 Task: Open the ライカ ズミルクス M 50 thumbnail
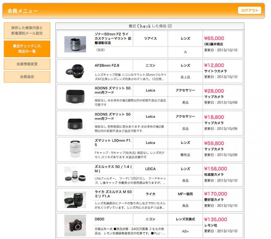click(x=75, y=200)
